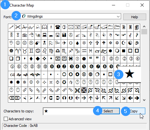The image size is (150, 130).
Task: Open Help for Character Map
Action: [135, 17]
